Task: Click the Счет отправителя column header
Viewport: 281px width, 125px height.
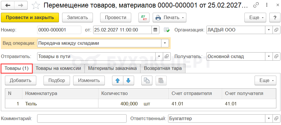Action: pos(195,94)
